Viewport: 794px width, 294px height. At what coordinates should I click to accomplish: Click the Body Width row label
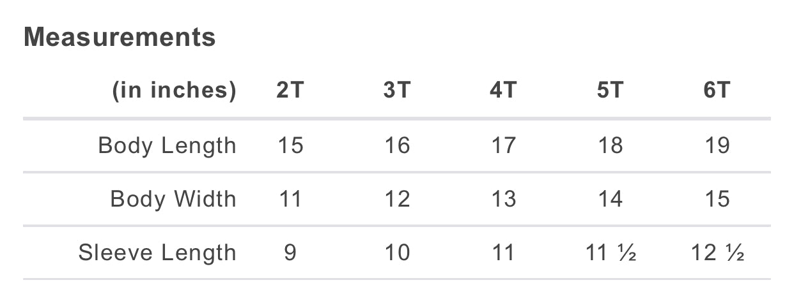pos(173,199)
